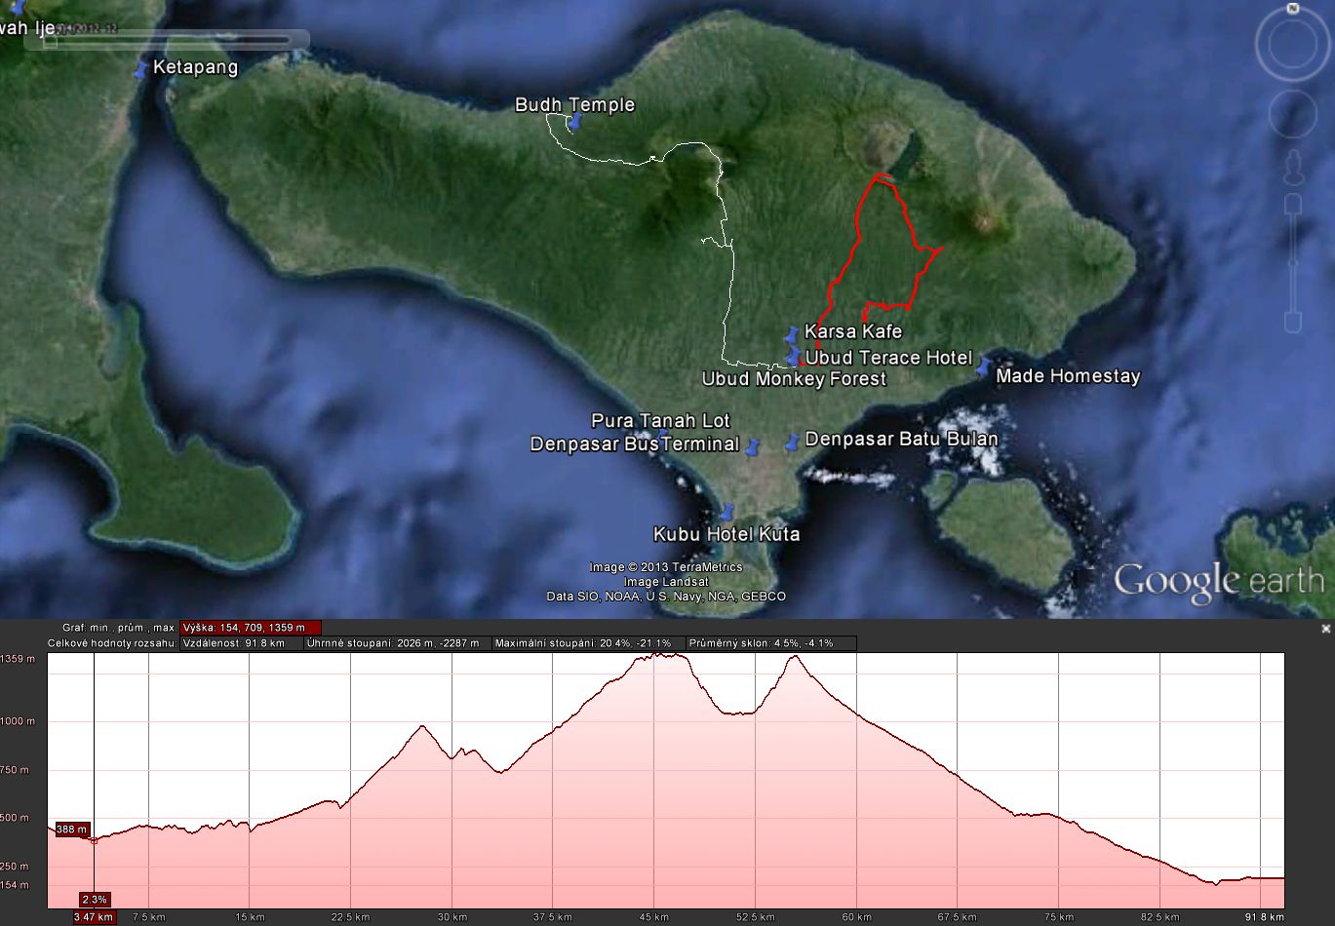Screen dimensions: 1335x926
Task: Click the Průměrný sklon statistic box
Action: click(x=770, y=643)
